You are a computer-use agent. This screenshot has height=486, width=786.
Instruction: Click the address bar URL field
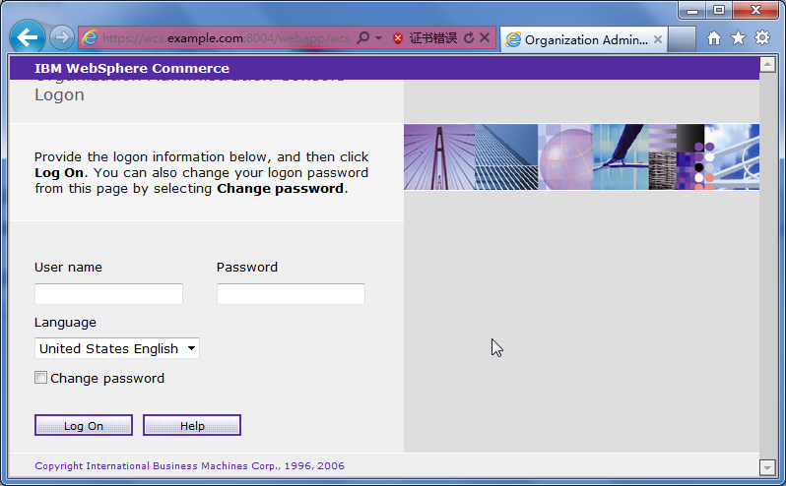227,38
